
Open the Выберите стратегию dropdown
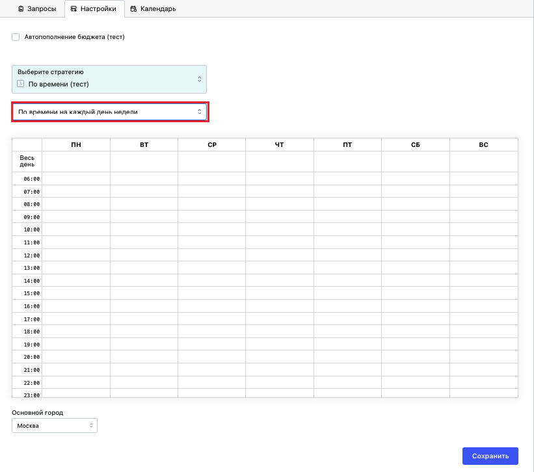(109, 79)
